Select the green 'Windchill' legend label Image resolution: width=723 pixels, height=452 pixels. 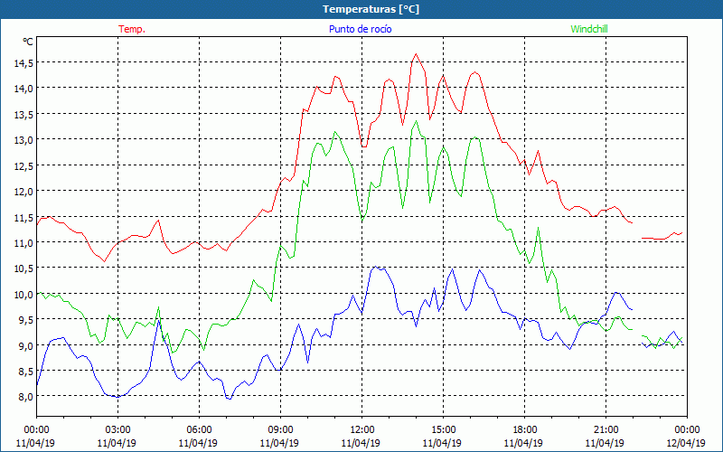589,29
